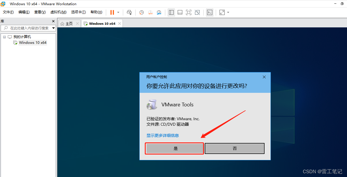Select the Windows 10 x64 tab
Image resolution: width=347 pixels, height=177 pixels.
pos(102,24)
